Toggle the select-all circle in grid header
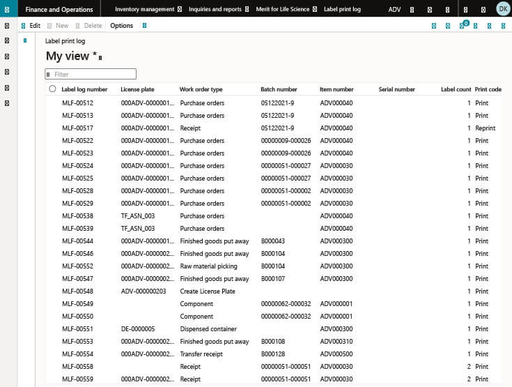Viewport: 512px width, 387px height. point(52,89)
